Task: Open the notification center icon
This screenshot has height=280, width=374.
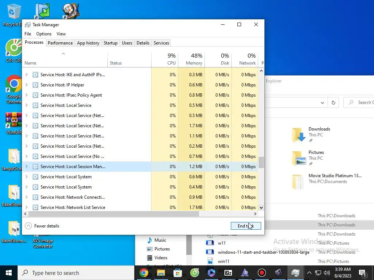Action: 362,273
